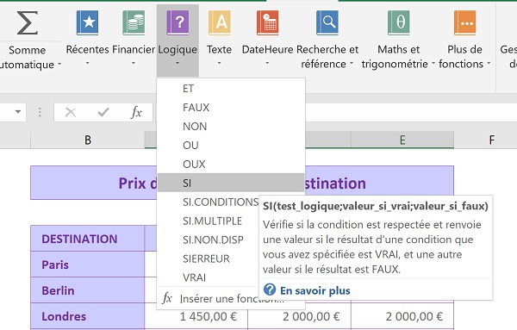Screen dimensions: 517x330
Task: Select the FAUX function in the menu
Action: (231, 107)
